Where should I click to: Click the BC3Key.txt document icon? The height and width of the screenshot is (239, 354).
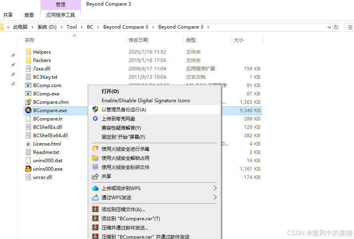pyautogui.click(x=28, y=77)
